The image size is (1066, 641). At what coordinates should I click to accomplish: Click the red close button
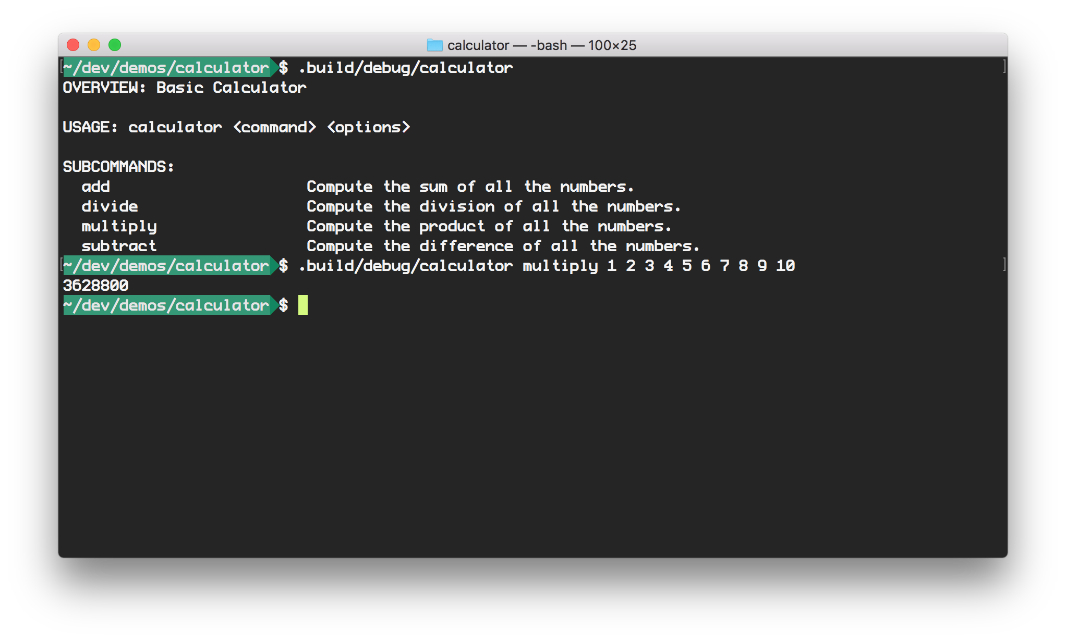click(x=74, y=46)
